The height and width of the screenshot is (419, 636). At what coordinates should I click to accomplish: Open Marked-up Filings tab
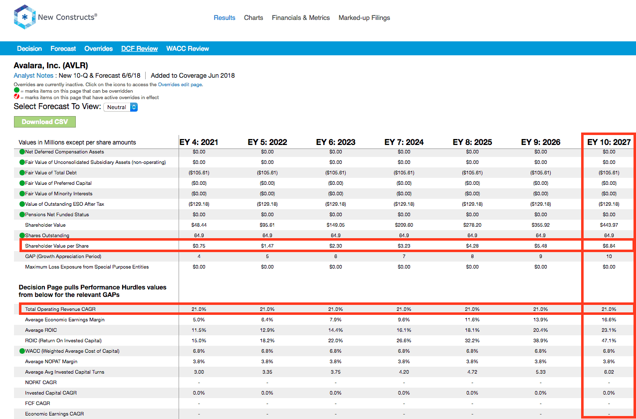pyautogui.click(x=364, y=17)
